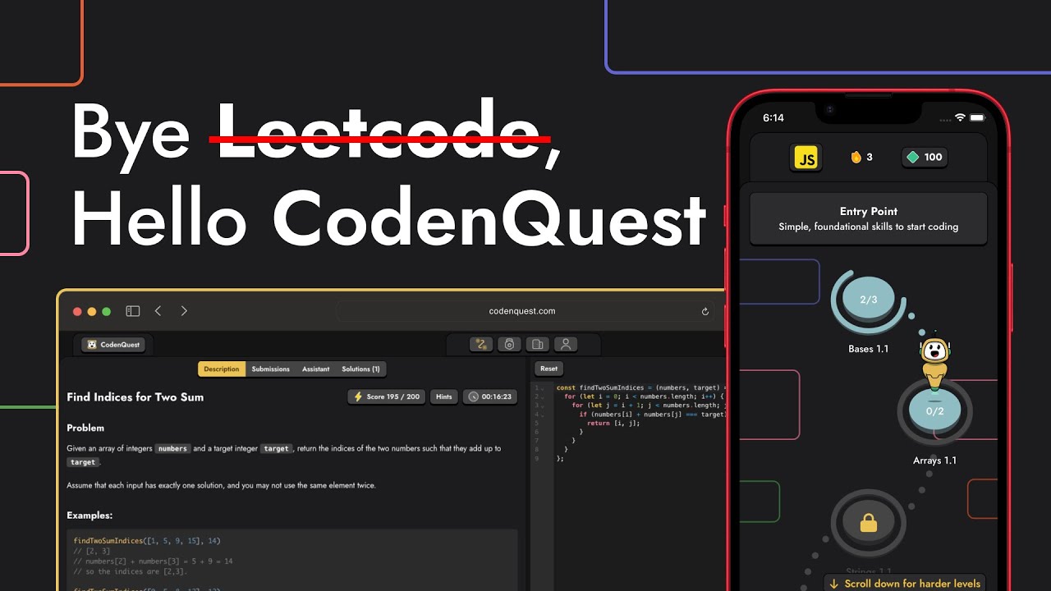Open the medal achievements icon
The width and height of the screenshot is (1051, 591).
(509, 345)
